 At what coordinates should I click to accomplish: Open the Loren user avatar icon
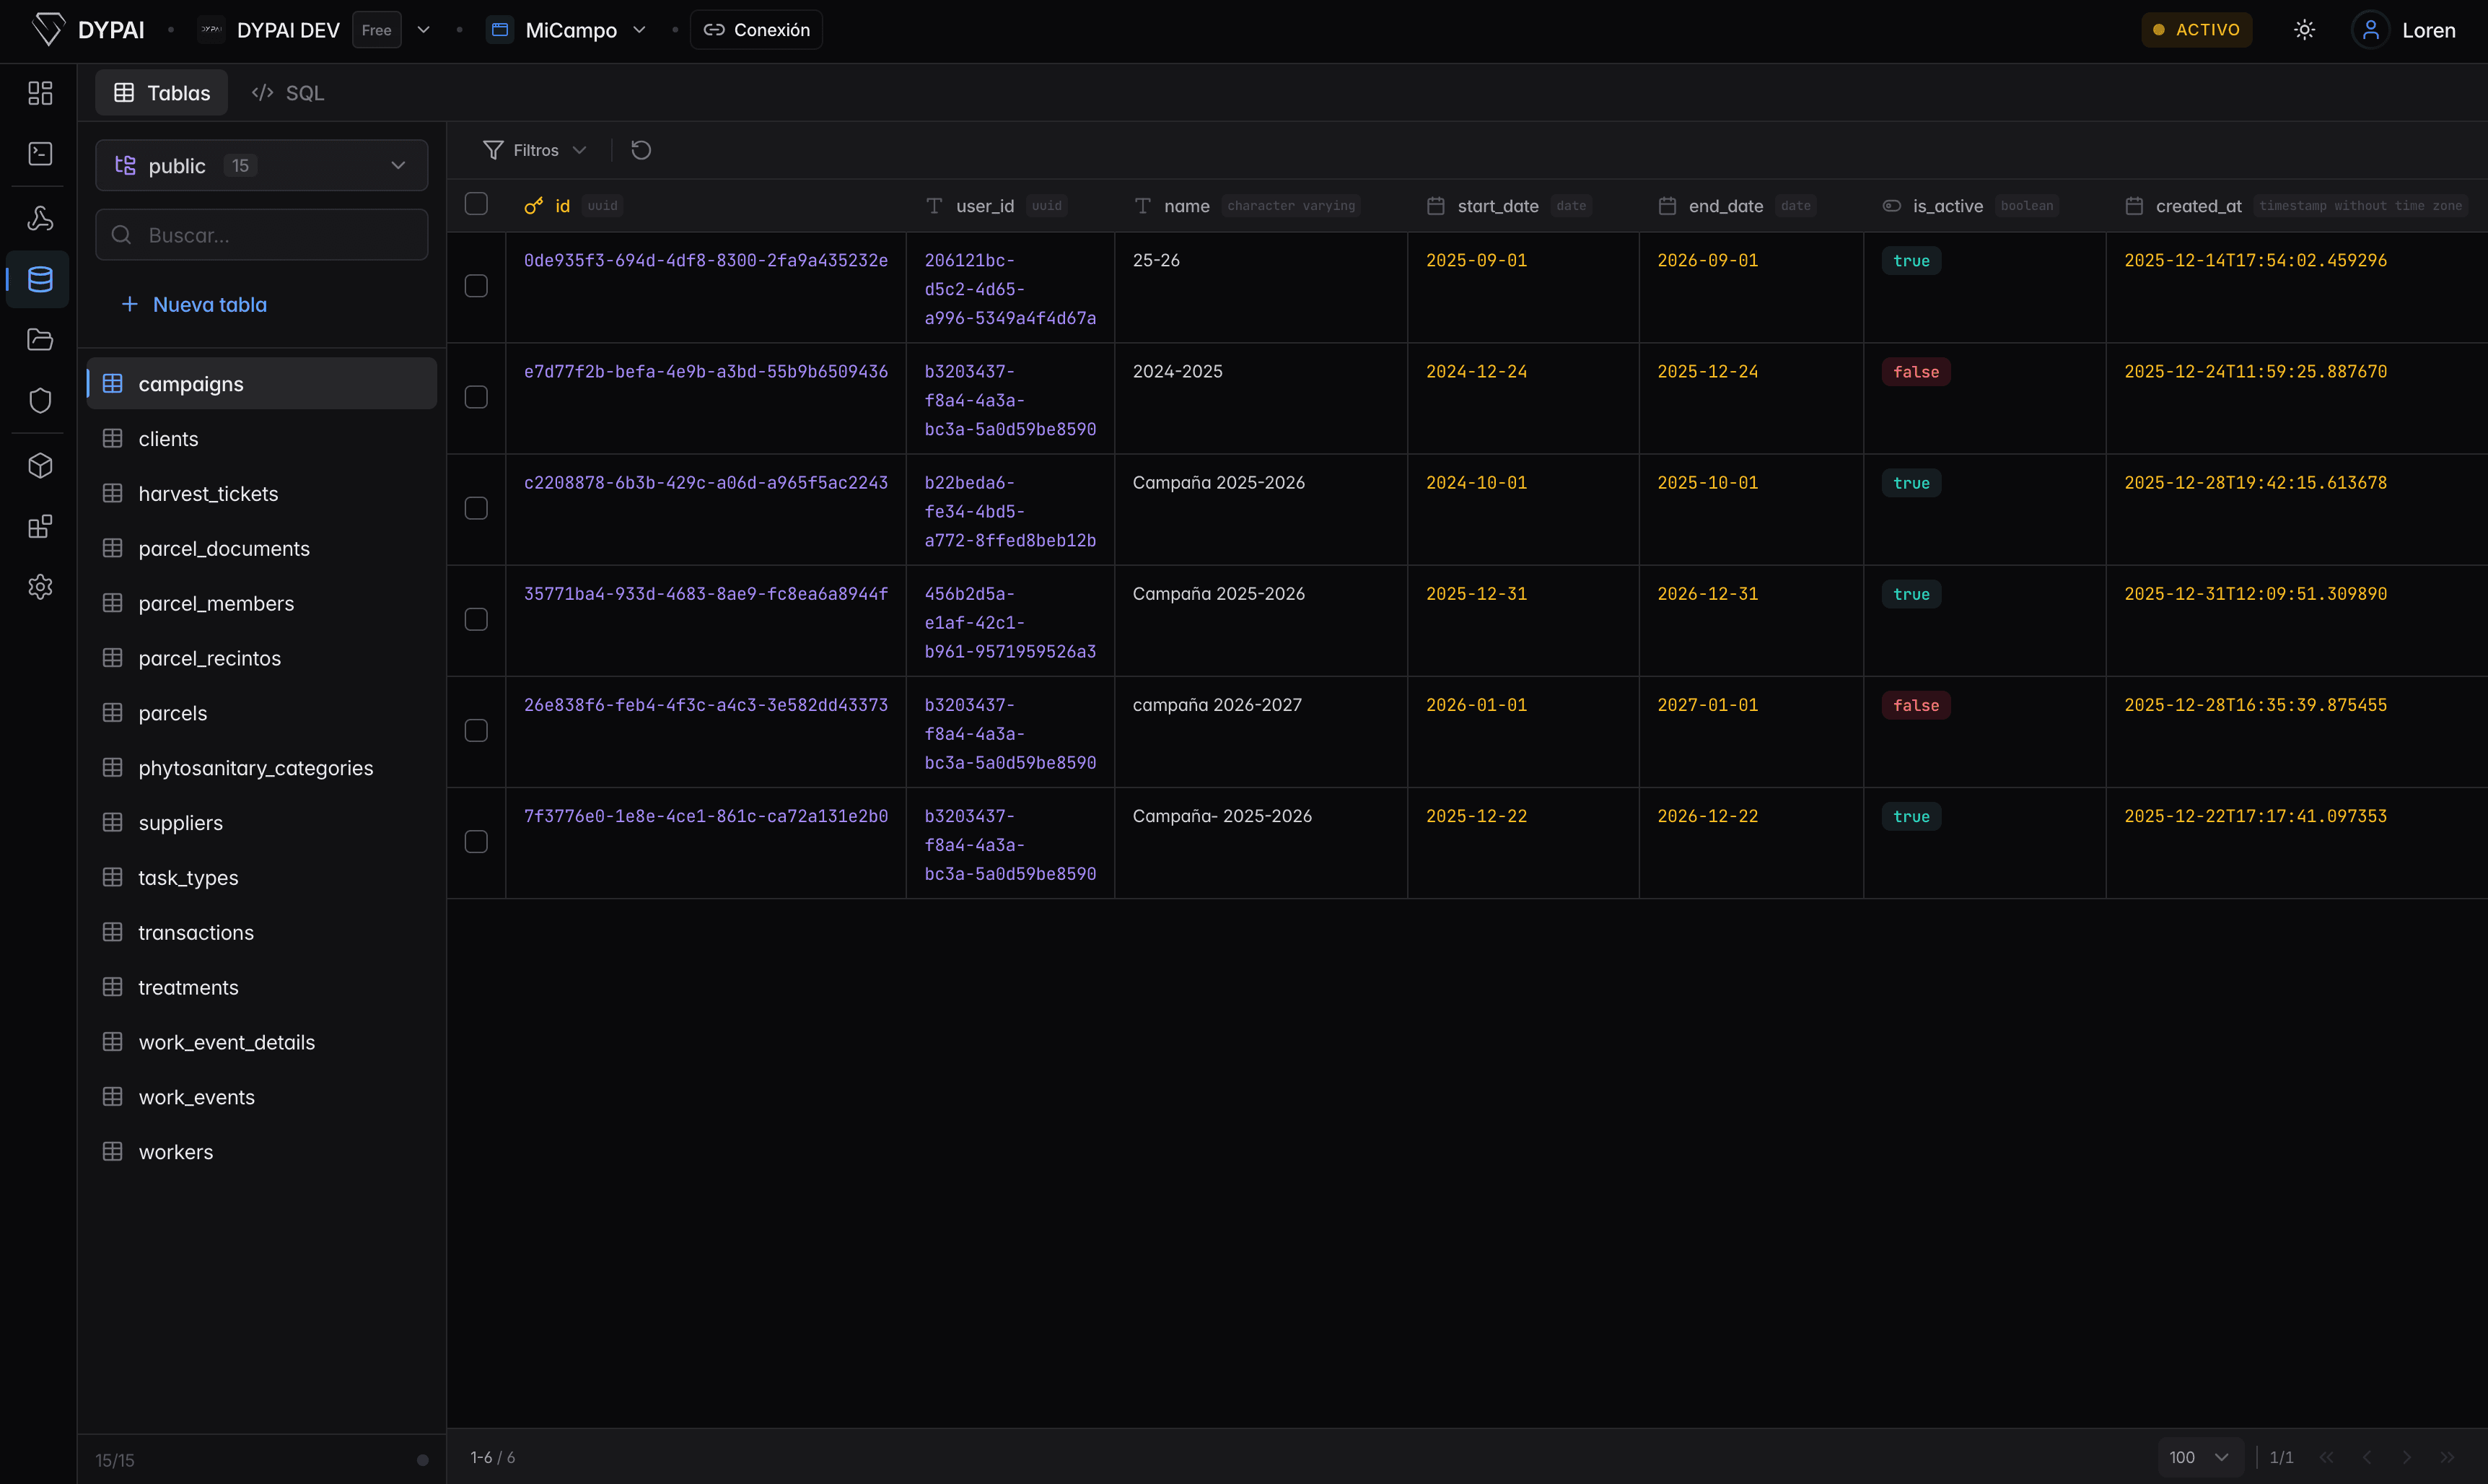coord(2370,30)
